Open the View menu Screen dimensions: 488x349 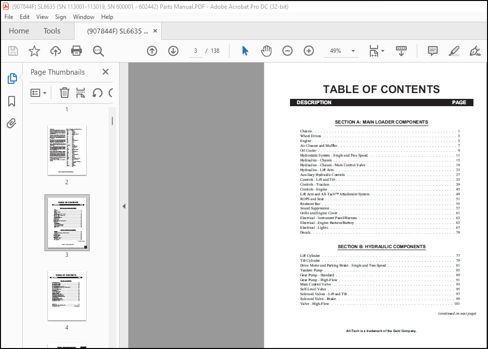coord(42,17)
